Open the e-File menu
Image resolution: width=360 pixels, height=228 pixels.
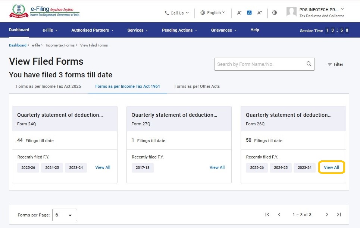[50, 30]
